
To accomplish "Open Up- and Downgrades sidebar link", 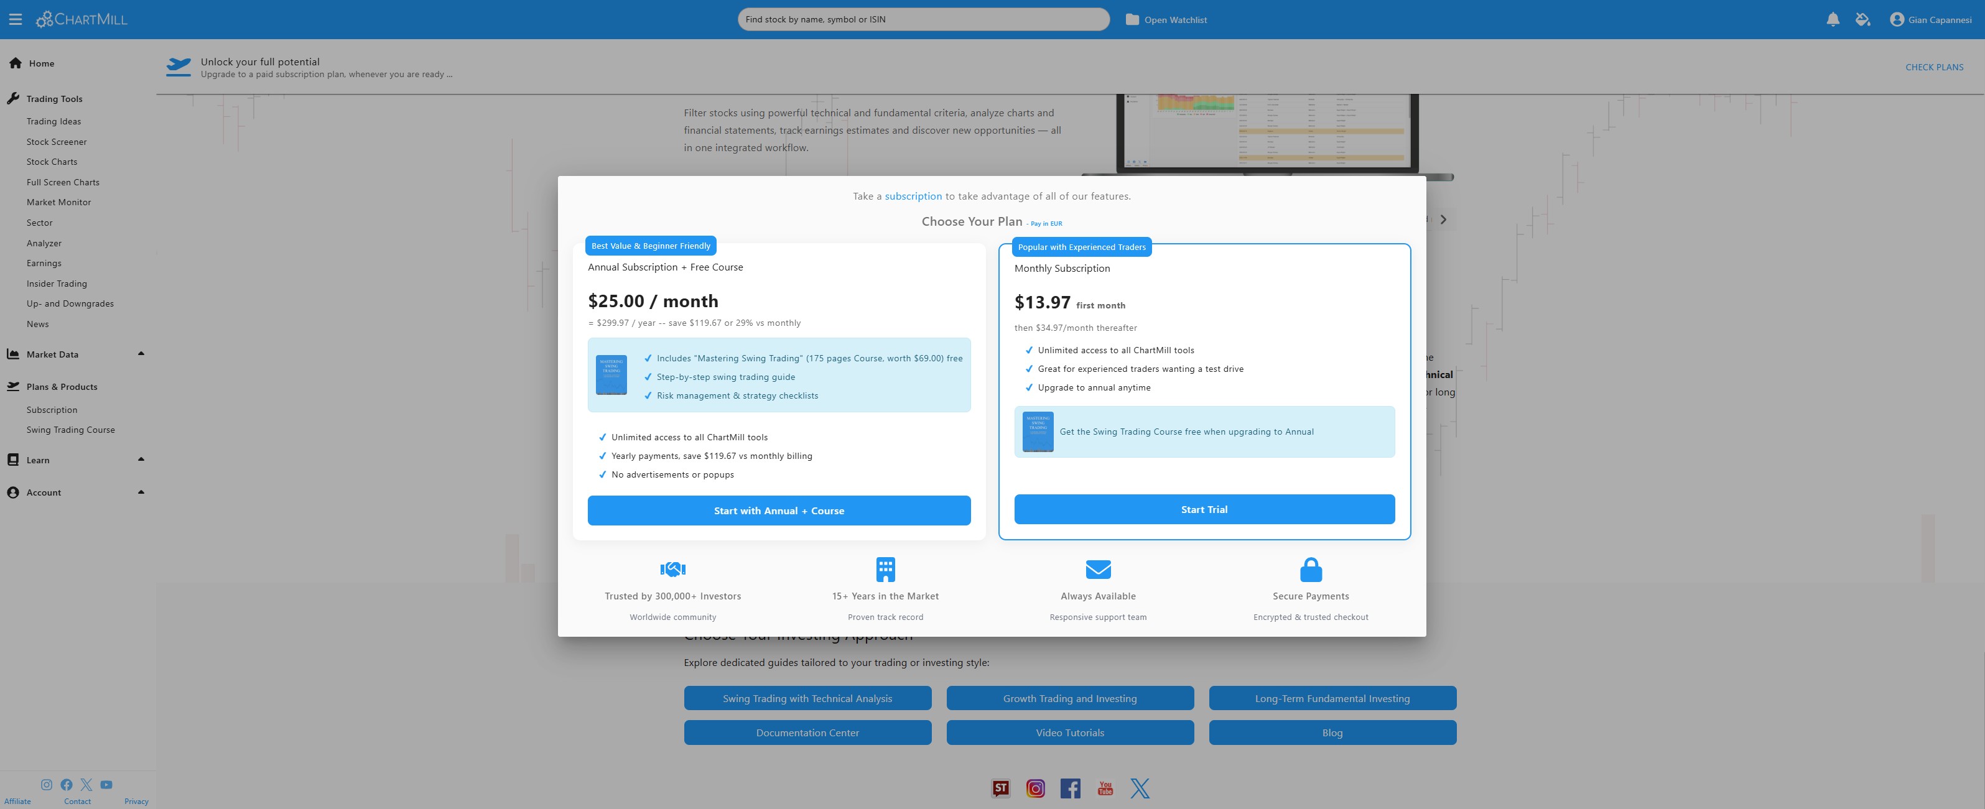I will pos(70,303).
